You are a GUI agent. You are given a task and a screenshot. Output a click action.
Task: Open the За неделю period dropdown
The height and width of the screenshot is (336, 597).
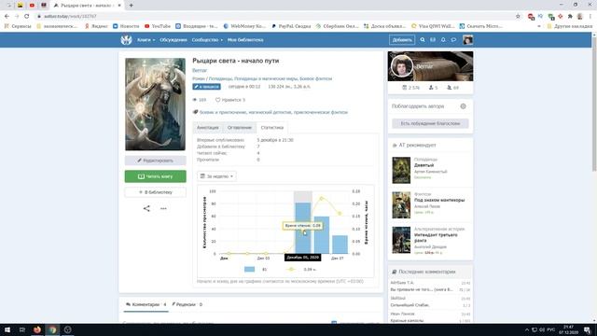tap(216, 176)
